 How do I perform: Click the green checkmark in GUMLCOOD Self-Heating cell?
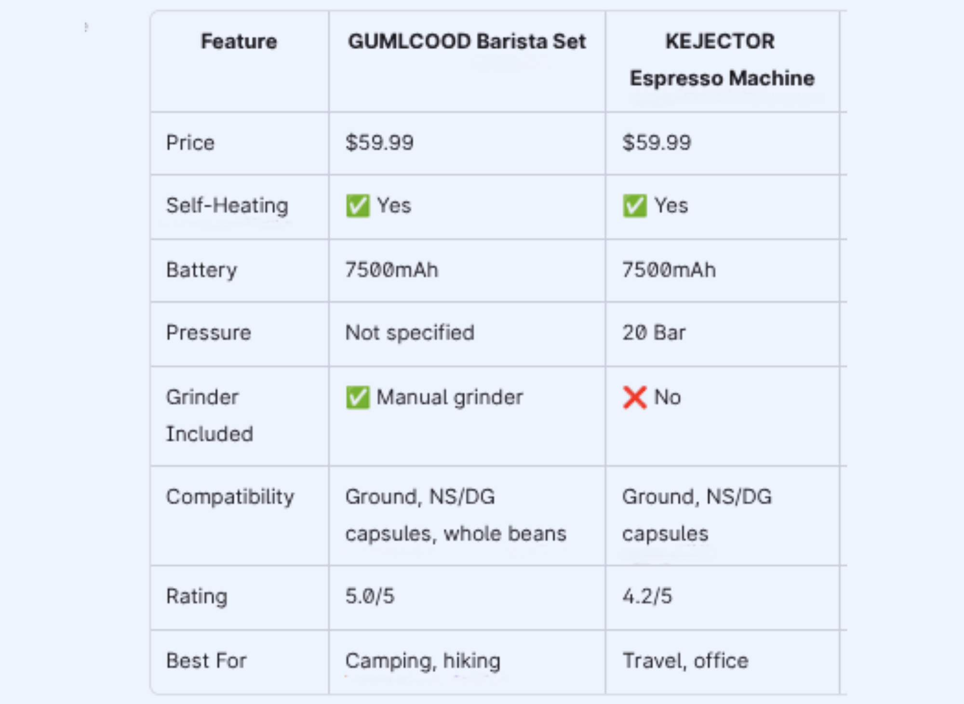358,206
